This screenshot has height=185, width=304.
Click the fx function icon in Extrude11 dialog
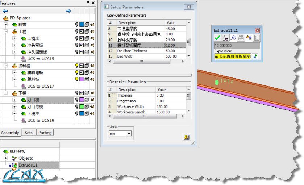pyautogui.click(x=233, y=38)
